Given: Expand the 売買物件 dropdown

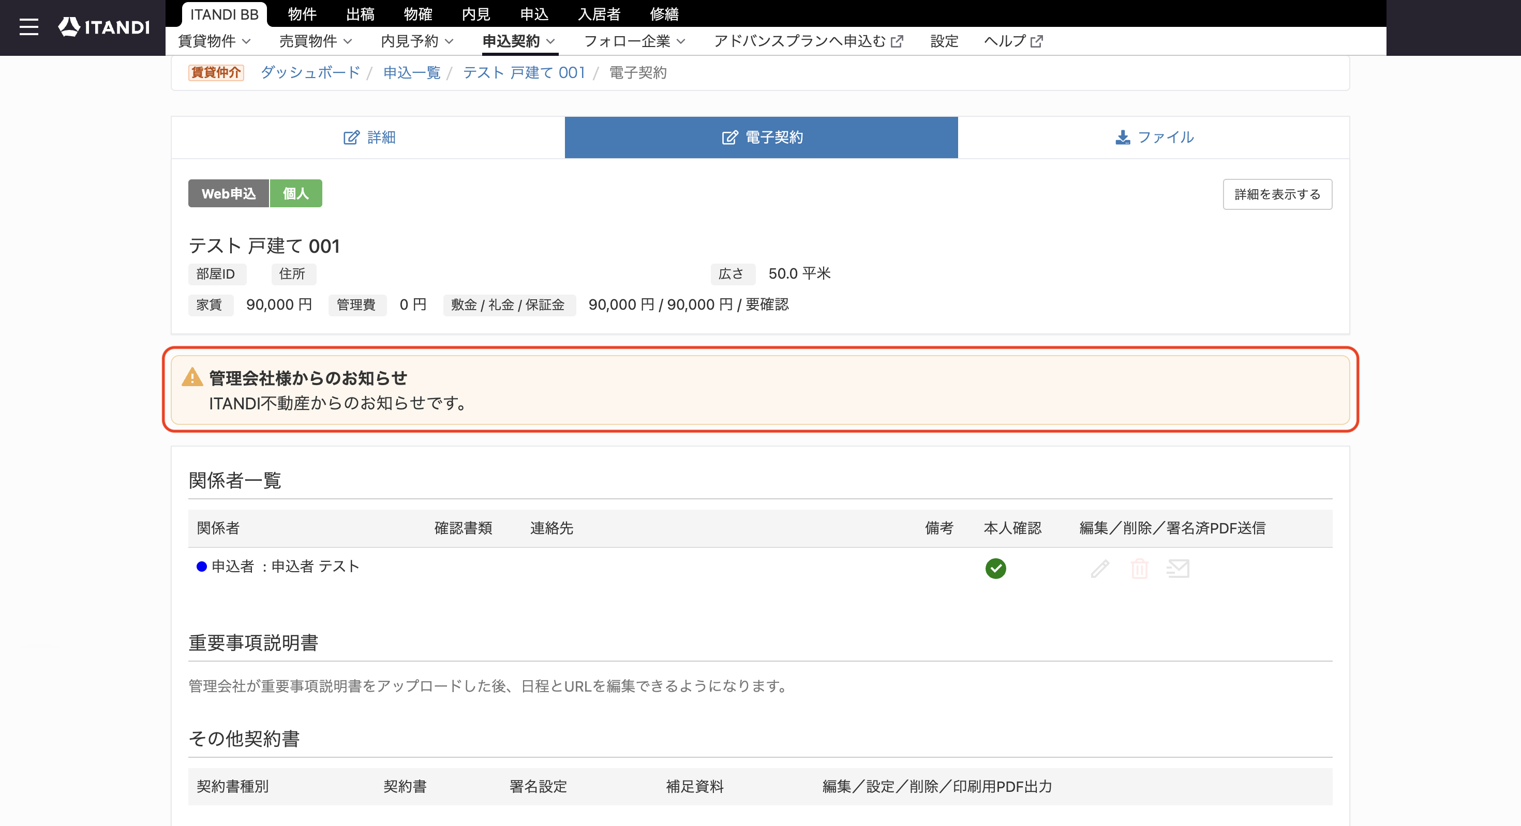Looking at the screenshot, I should coord(316,41).
